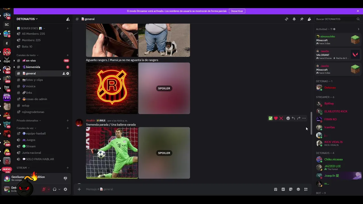Expand the Actividad panel chevron

tap(358, 29)
